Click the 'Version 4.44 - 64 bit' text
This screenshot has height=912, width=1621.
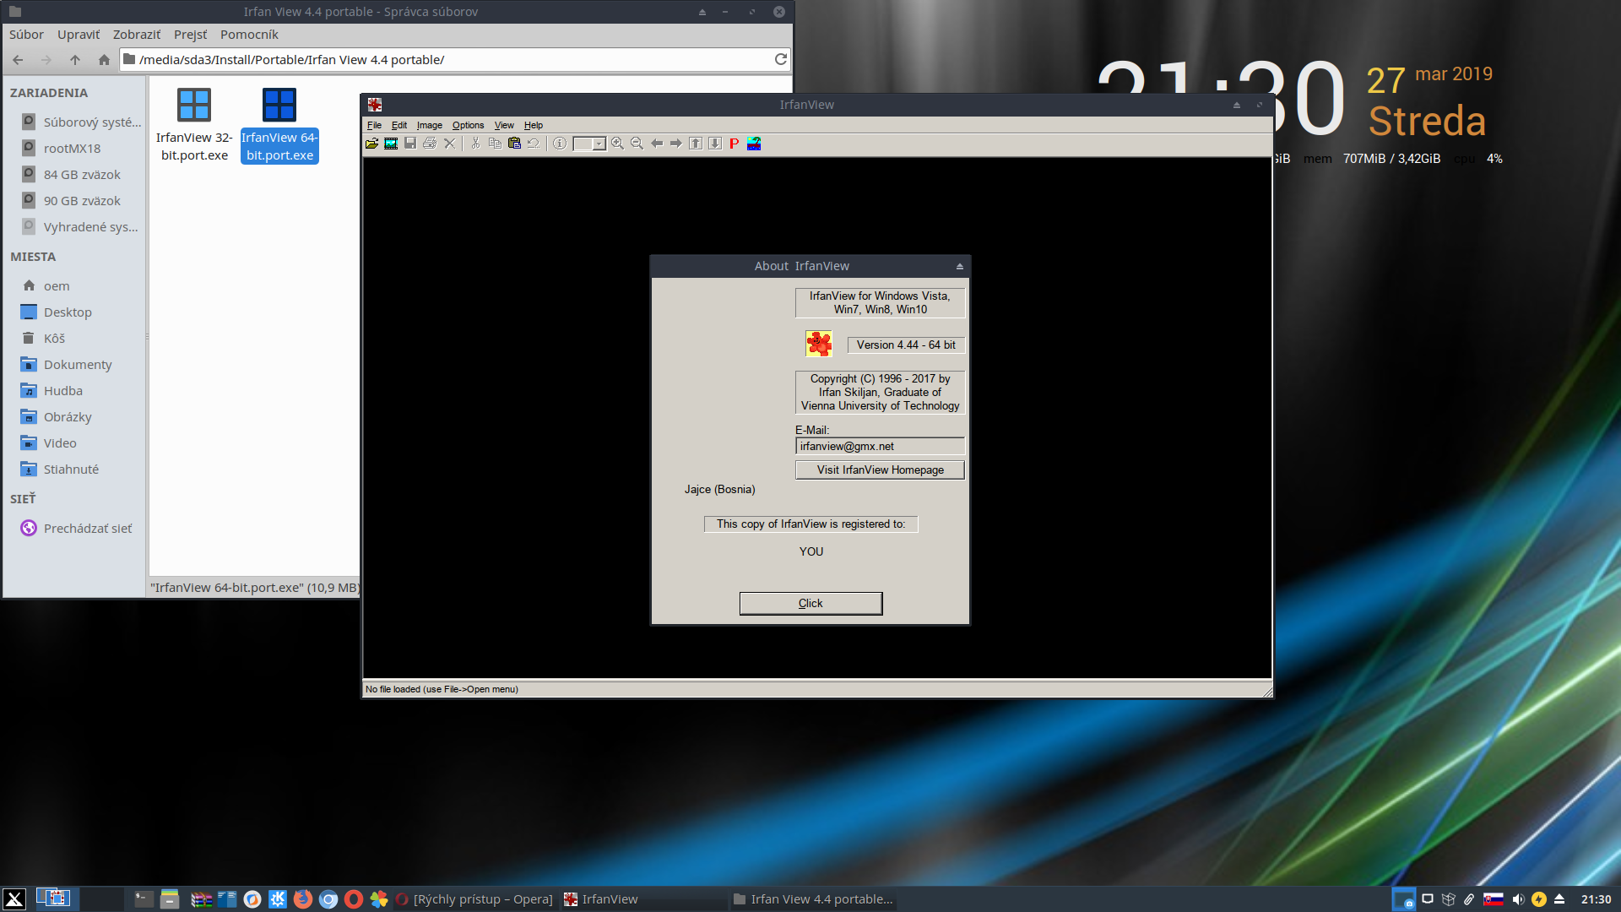[x=906, y=345]
